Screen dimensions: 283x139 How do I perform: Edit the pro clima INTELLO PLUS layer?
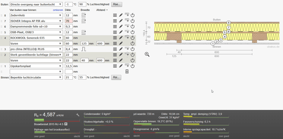pyautogui.click(x=121, y=49)
